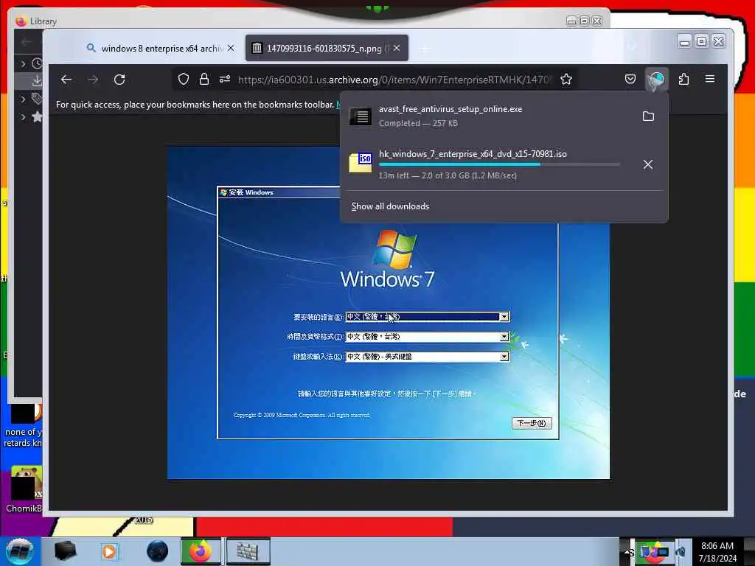Click the ISO download progress bar

(499, 164)
